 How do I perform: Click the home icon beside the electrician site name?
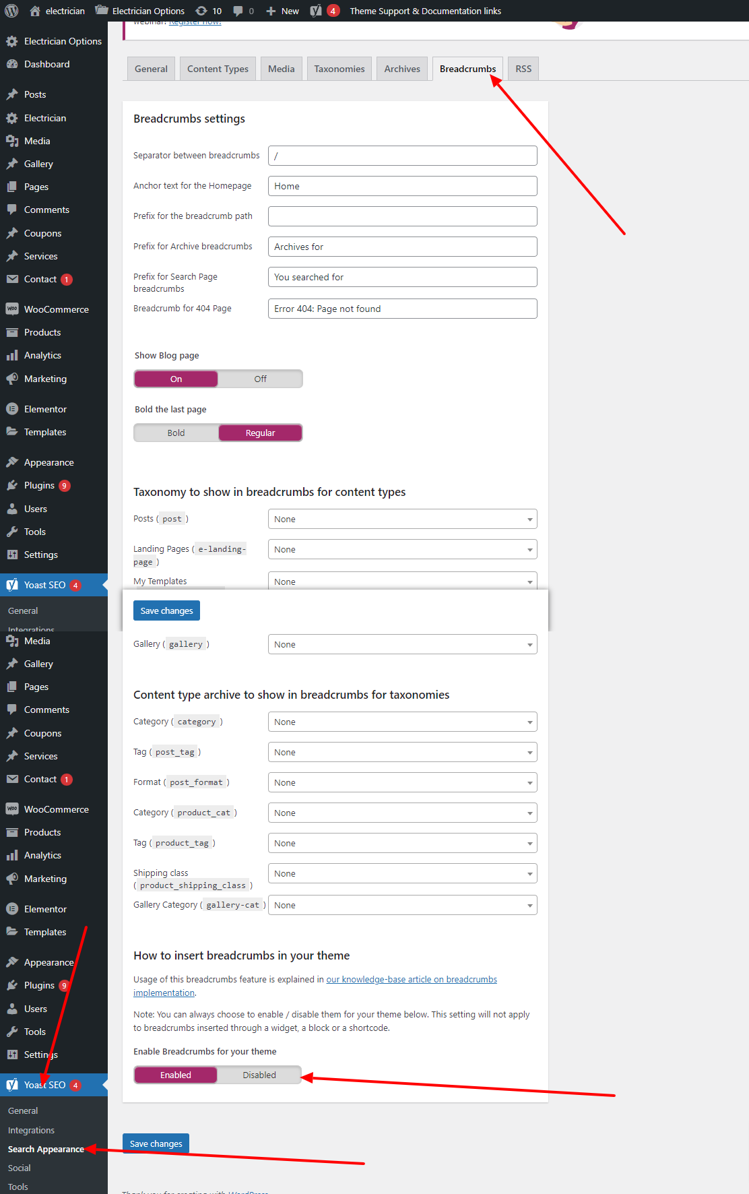coord(35,11)
